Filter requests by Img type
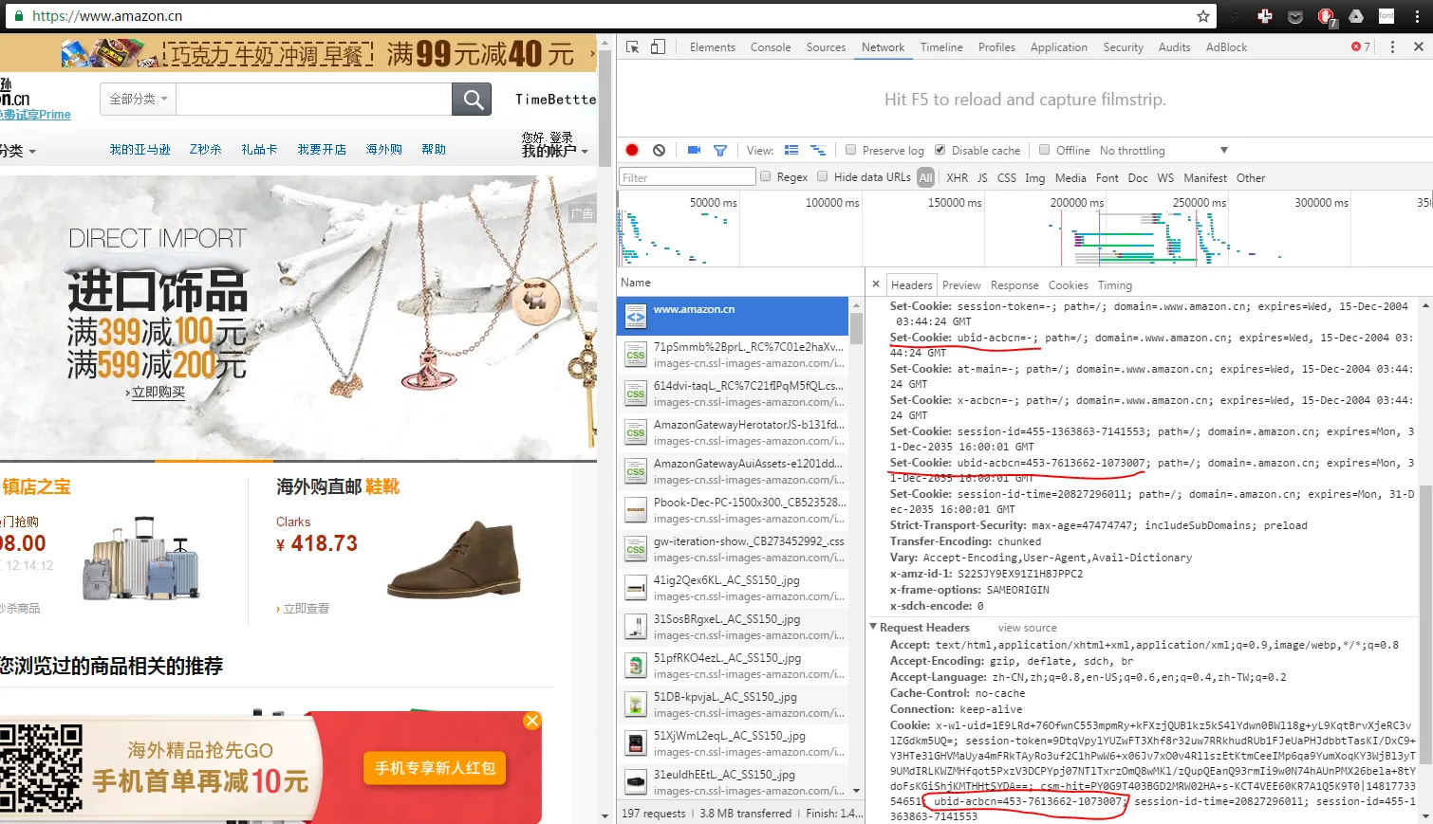This screenshot has height=824, width=1433. (x=1034, y=177)
